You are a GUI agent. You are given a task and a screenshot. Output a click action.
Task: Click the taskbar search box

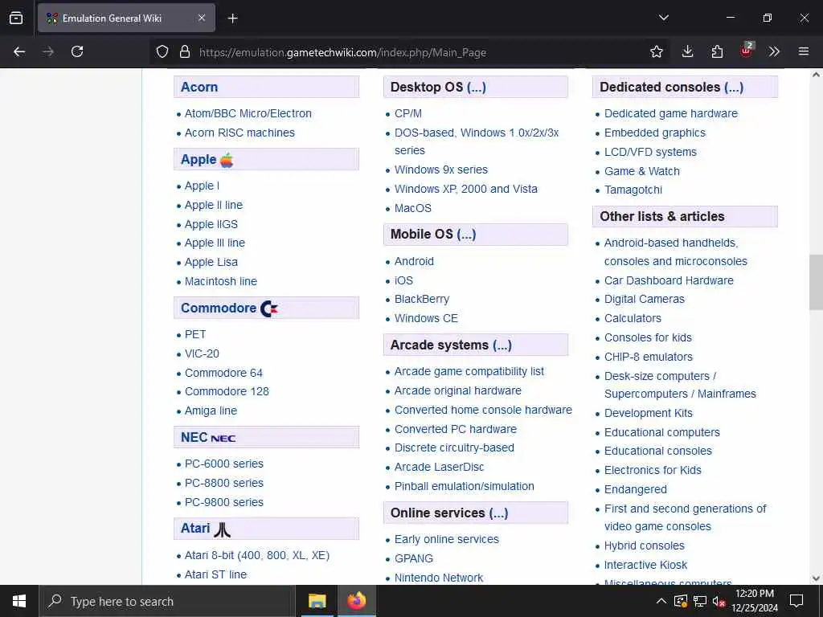point(167,601)
